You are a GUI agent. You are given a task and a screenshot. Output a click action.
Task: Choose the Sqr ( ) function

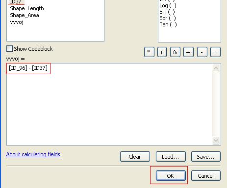click(168, 18)
